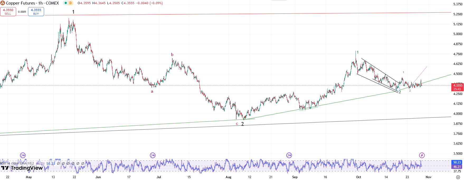464x180 pixels.
Task: Click the 3.5000 price axis label
Action: pyautogui.click(x=458, y=154)
